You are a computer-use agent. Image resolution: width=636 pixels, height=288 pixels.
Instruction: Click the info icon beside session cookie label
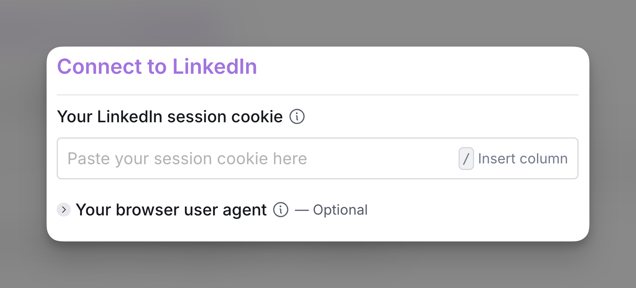(x=297, y=116)
